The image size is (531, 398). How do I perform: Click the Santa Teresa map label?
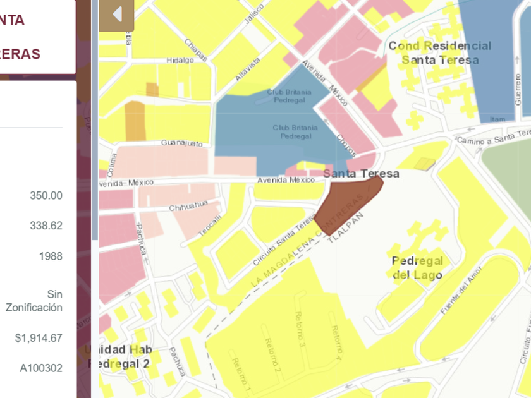(361, 174)
